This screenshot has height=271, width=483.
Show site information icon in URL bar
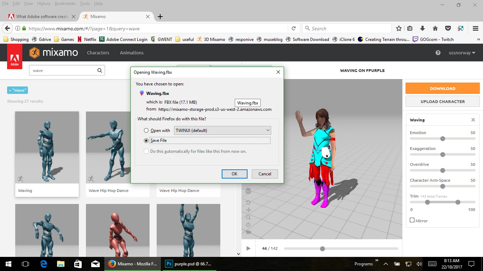pyautogui.click(x=17, y=29)
